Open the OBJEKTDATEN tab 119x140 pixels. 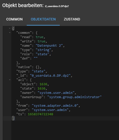[43, 19]
